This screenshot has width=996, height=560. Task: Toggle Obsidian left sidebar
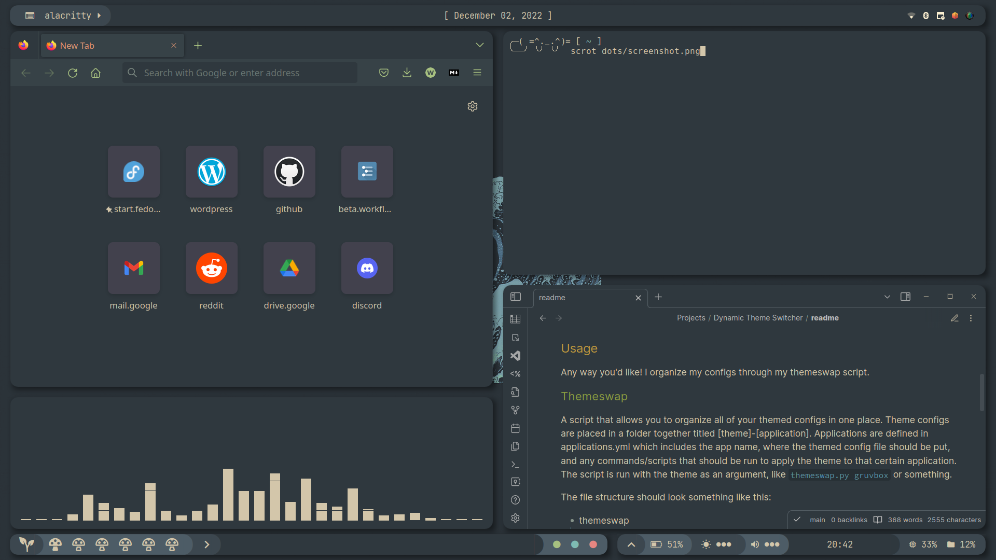515,297
